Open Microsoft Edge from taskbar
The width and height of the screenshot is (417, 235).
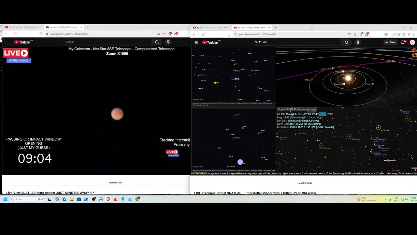click(x=64, y=199)
